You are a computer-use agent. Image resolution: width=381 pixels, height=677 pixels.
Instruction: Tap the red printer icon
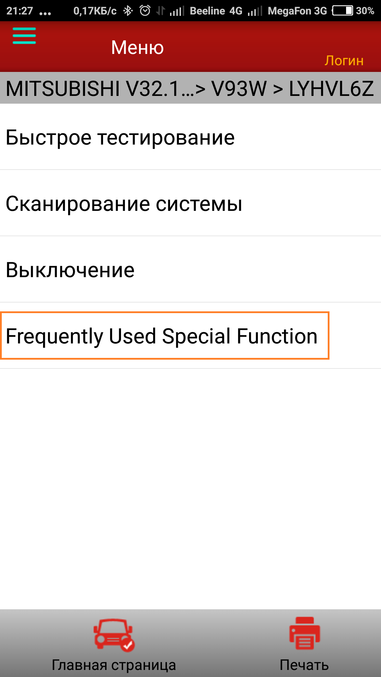(x=304, y=633)
